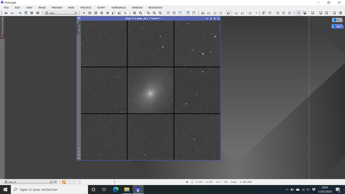The image size is (345, 194).
Task: Expand the map_ok view selector dropdown
Action: 51,182
